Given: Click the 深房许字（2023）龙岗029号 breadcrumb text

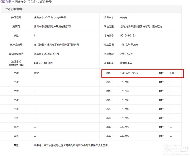Looking at the screenshot, I should [33, 2].
